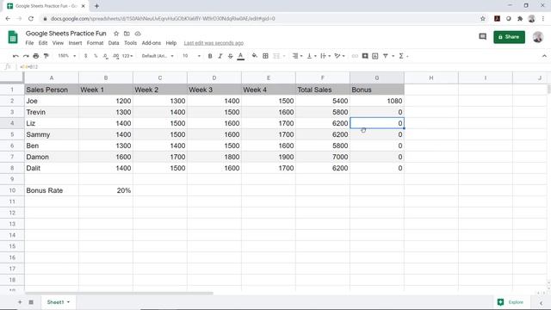Click the Print icon
This screenshot has width=551, height=310.
36,56
